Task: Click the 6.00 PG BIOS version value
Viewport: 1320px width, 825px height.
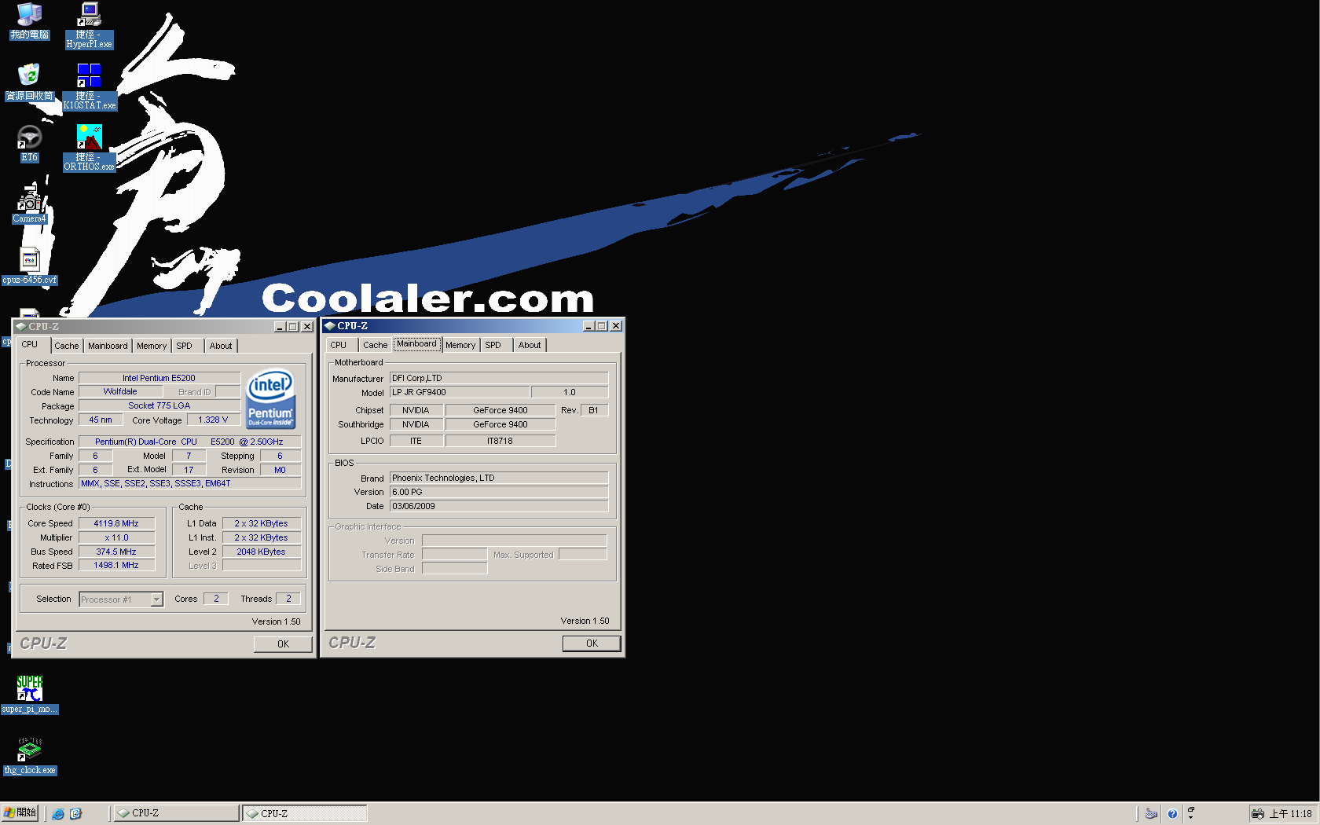Action: 499,492
